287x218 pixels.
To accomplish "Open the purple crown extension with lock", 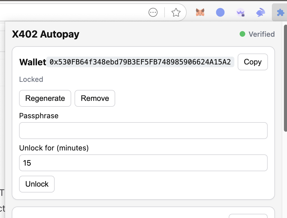I will [x=240, y=12].
